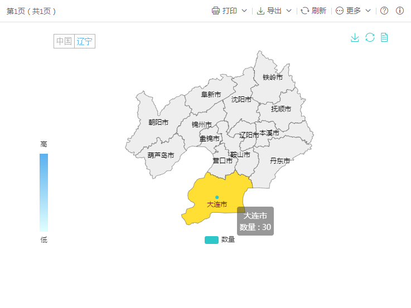This screenshot has width=411, height=308.
Task: Click the help question mark icon
Action: pos(384,11)
